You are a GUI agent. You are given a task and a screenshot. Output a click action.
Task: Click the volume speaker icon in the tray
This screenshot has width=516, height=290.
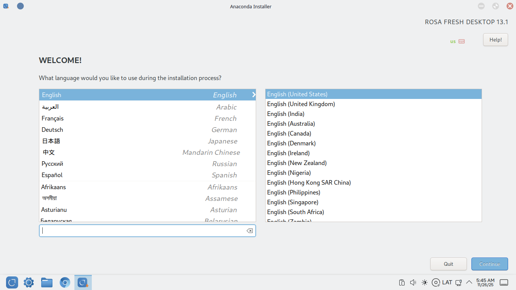coord(413,282)
